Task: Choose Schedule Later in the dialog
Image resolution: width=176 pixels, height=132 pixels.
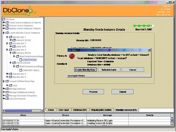Action: (x=109, y=70)
